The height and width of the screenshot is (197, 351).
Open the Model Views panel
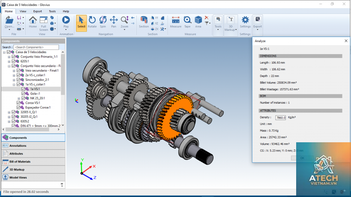[x=33, y=177]
